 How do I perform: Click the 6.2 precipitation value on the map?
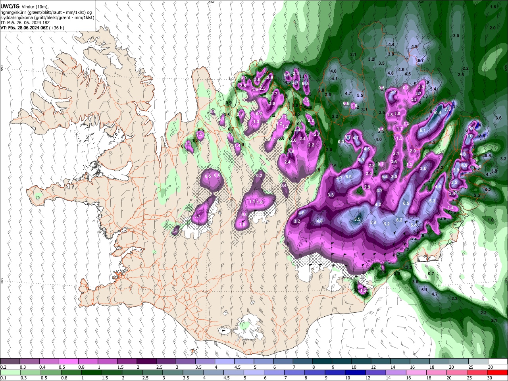click(399, 220)
